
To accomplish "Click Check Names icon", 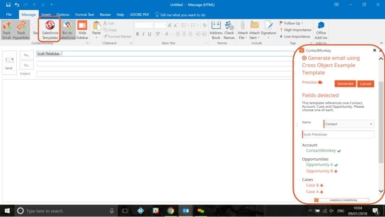I will tap(229, 30).
